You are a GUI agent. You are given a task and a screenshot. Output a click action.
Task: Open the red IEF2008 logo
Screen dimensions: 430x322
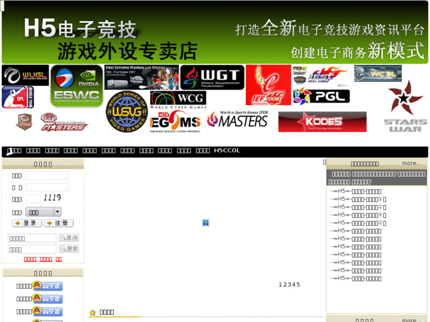click(268, 85)
